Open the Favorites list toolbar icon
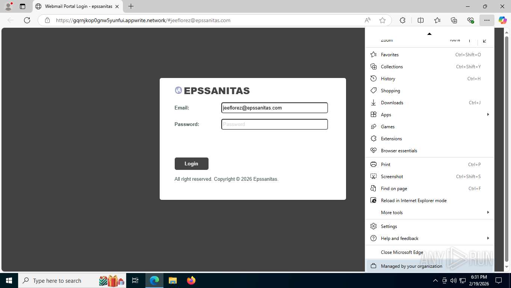 click(x=437, y=20)
